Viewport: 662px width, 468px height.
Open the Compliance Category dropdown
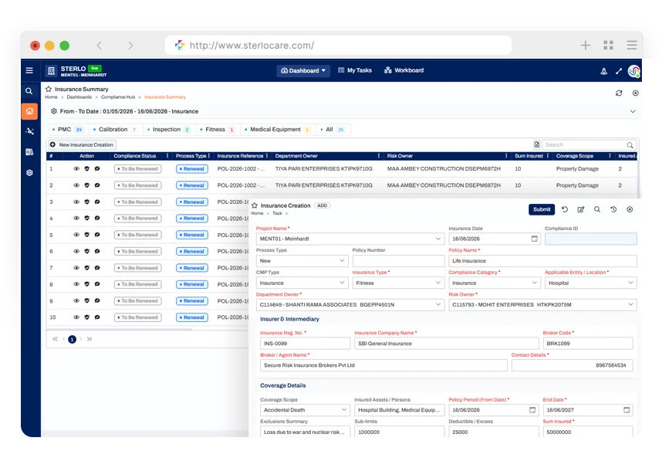point(495,283)
